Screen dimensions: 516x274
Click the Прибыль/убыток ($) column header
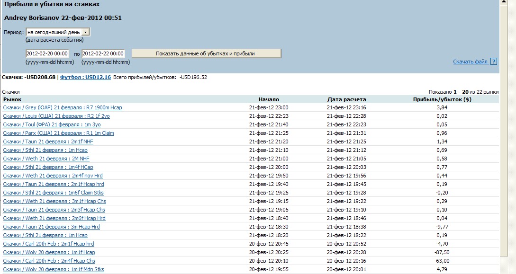(442, 99)
